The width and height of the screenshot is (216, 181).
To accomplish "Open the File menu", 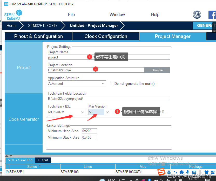I will (71, 14).
